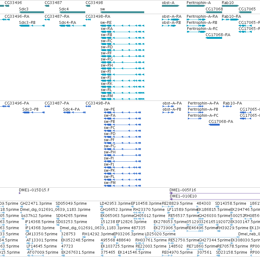
Task: Select the Rab10 gene label
Action: pos(228,3)
